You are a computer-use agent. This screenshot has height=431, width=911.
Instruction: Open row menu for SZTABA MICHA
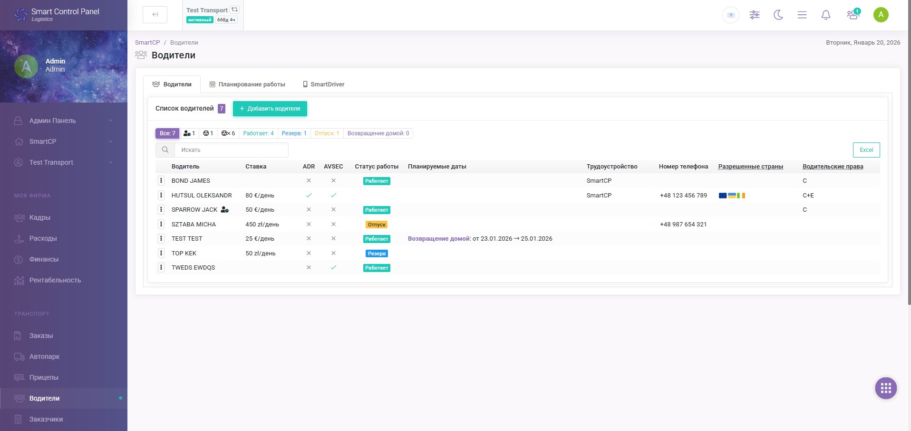[x=161, y=224]
